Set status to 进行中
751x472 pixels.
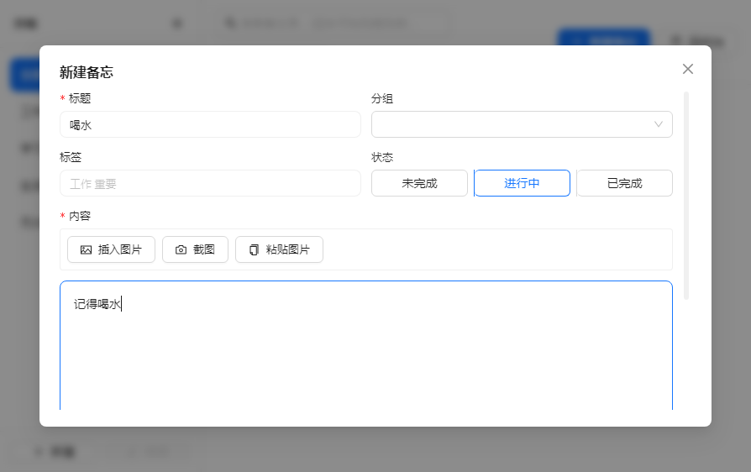pyautogui.click(x=522, y=183)
